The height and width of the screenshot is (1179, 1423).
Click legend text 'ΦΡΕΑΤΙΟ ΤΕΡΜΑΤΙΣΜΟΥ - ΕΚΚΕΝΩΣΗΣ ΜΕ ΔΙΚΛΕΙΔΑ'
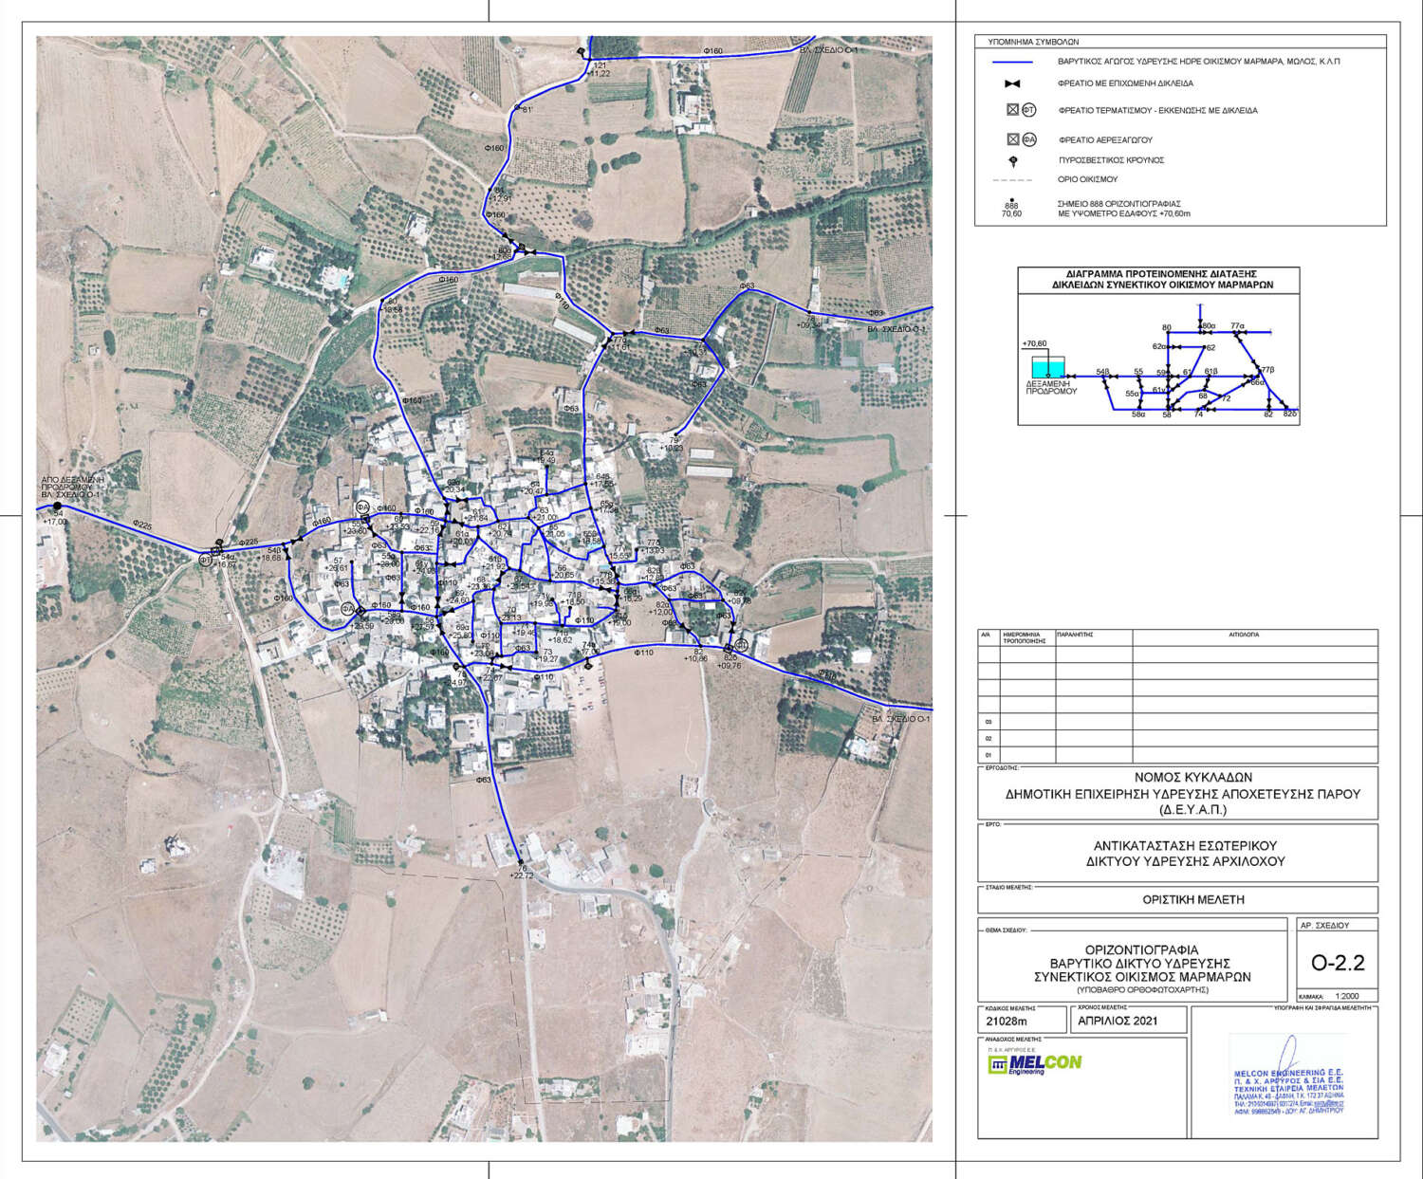coord(1157,111)
